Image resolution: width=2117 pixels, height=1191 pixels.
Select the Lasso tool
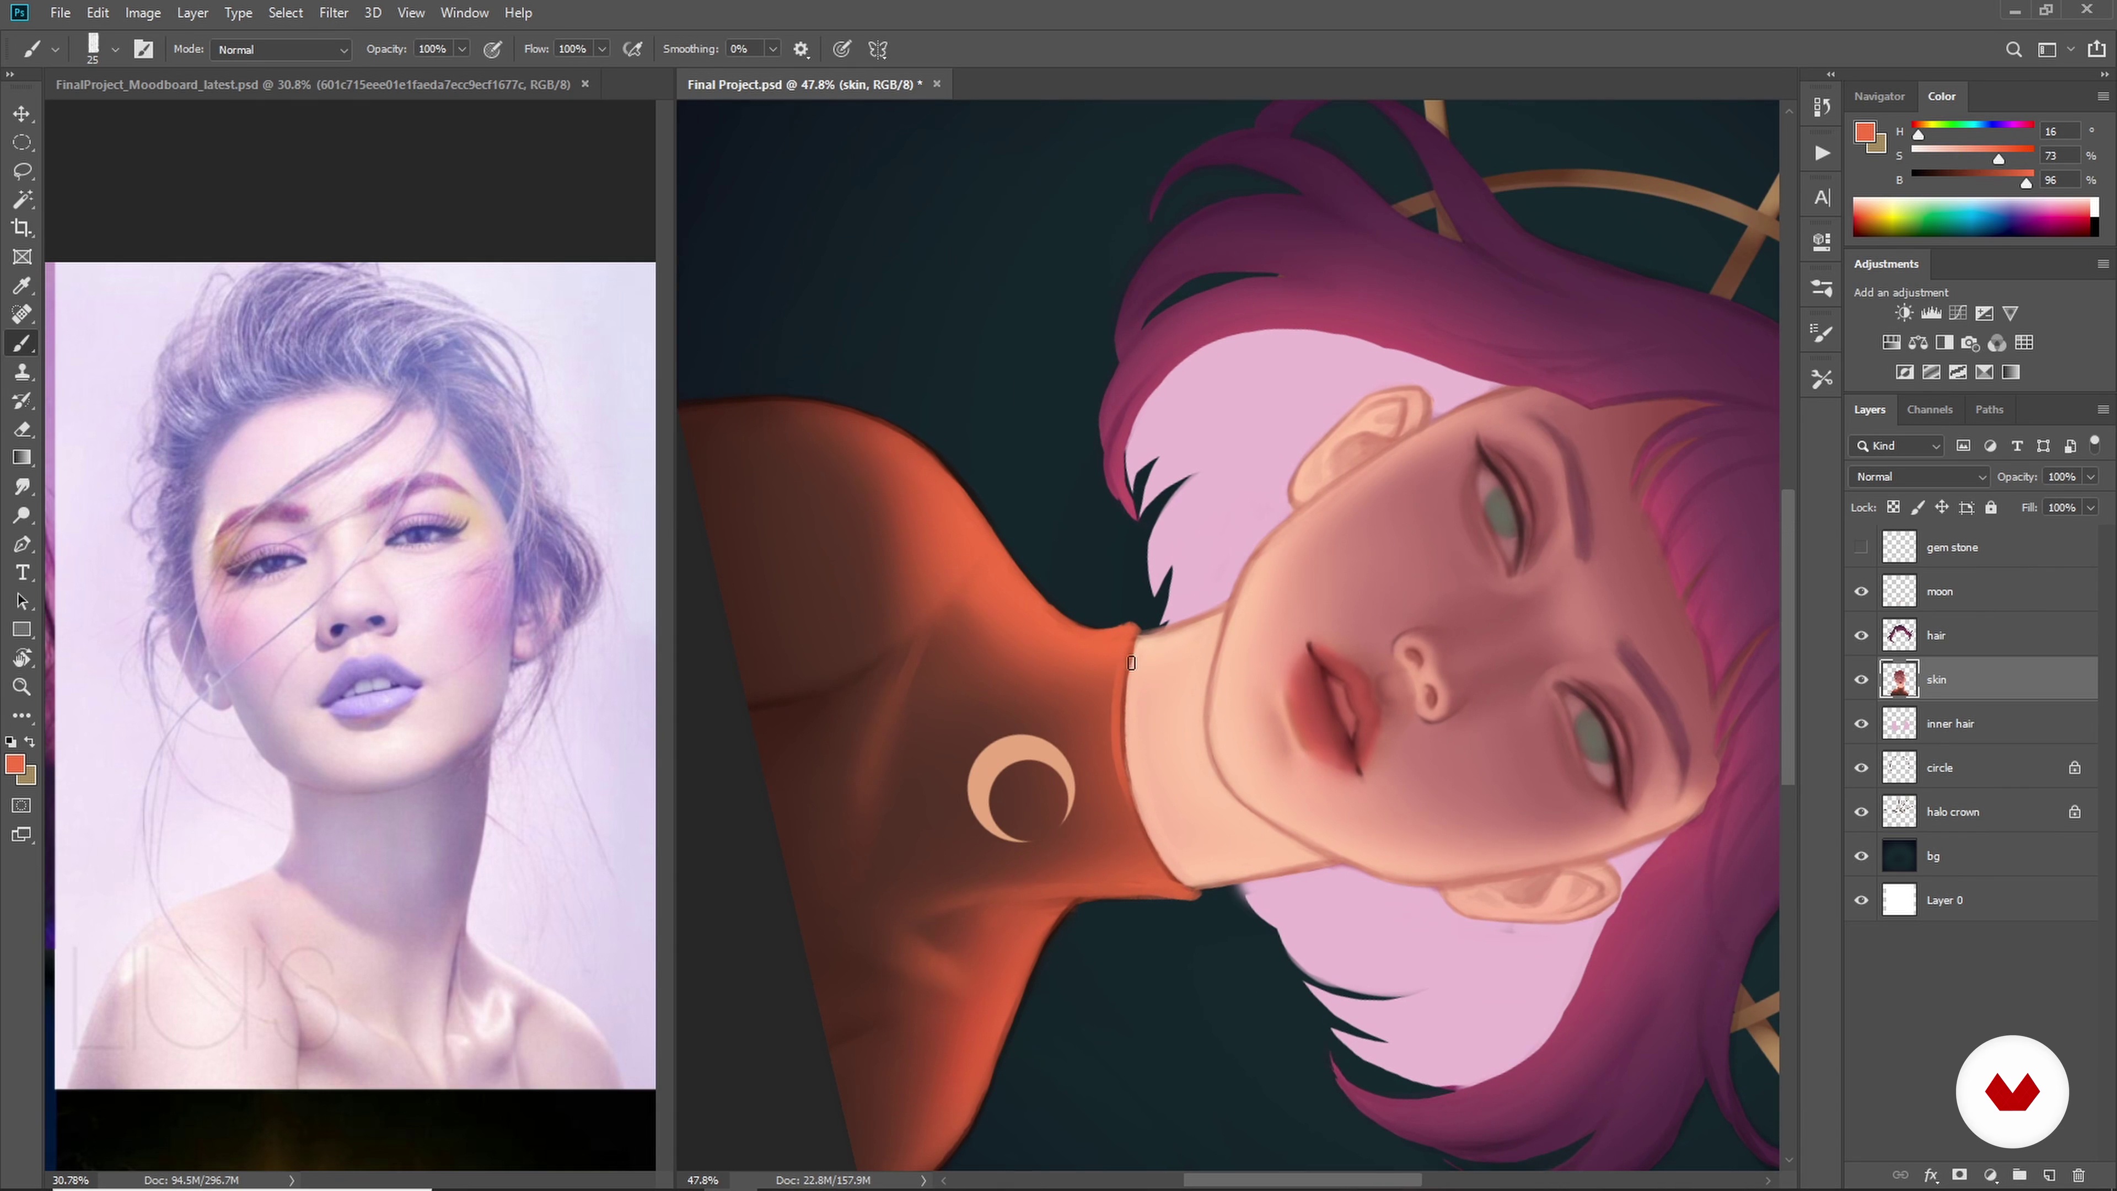point(22,171)
